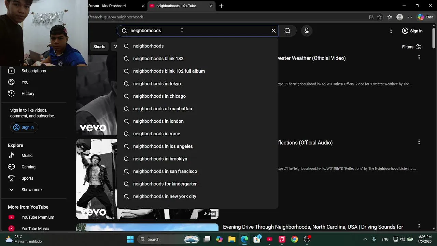The height and width of the screenshot is (246, 437).
Task: Close the neighborhoods YouTube tab
Action: coord(211,6)
